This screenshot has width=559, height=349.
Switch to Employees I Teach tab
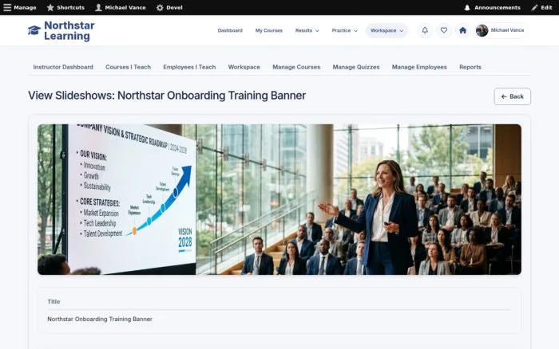pyautogui.click(x=189, y=67)
